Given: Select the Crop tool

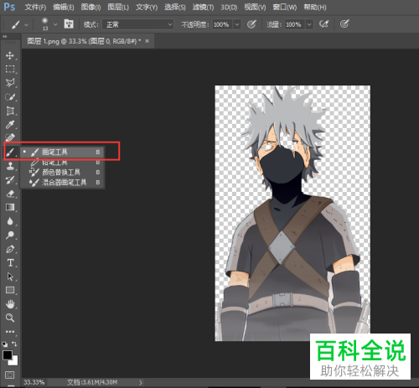Looking at the screenshot, I should click(10, 111).
